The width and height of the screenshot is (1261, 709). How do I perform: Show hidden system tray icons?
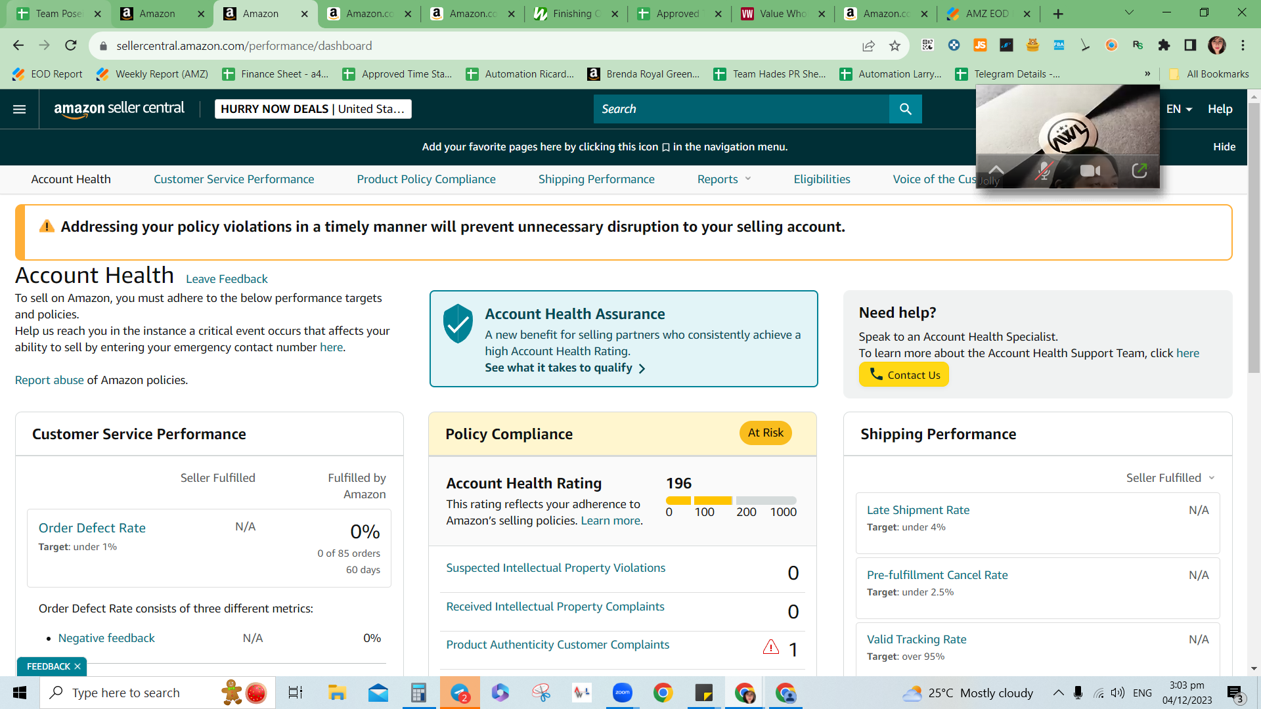(1058, 693)
